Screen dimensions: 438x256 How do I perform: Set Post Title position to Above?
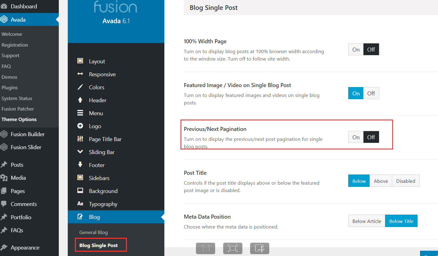click(381, 181)
